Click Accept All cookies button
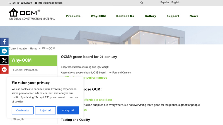 [68, 110]
